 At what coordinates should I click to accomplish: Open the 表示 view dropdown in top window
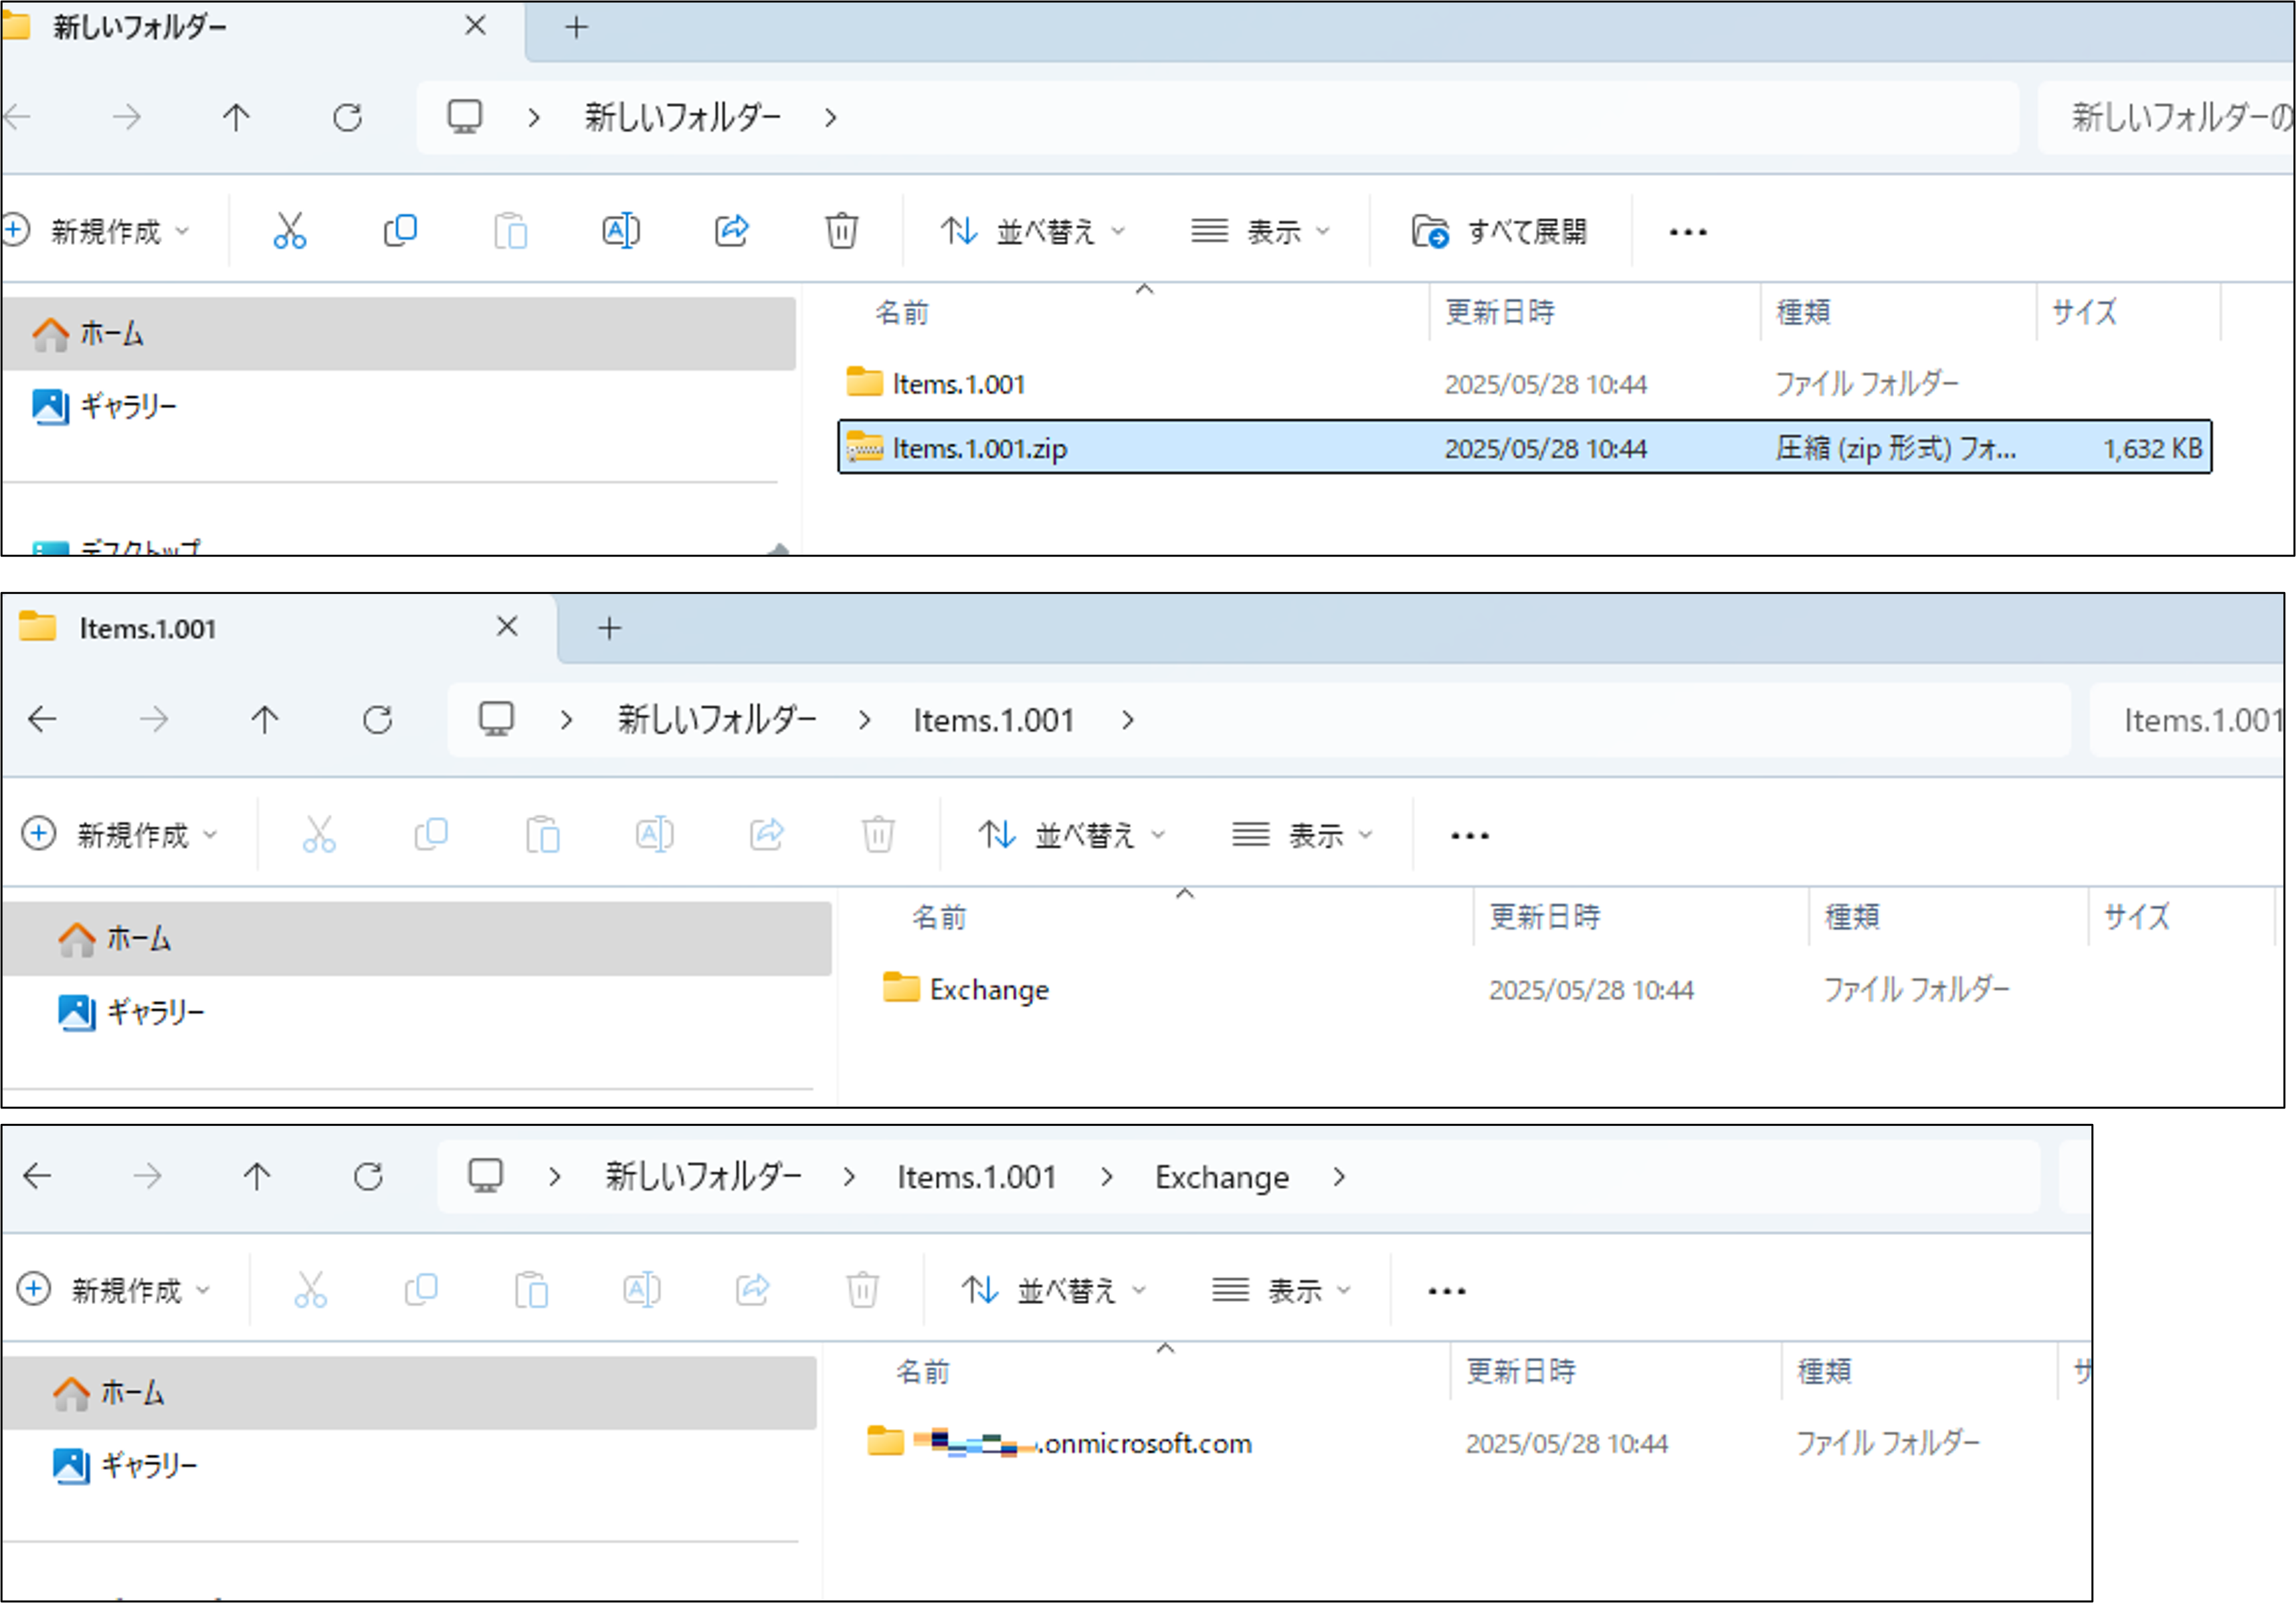pyautogui.click(x=1261, y=231)
